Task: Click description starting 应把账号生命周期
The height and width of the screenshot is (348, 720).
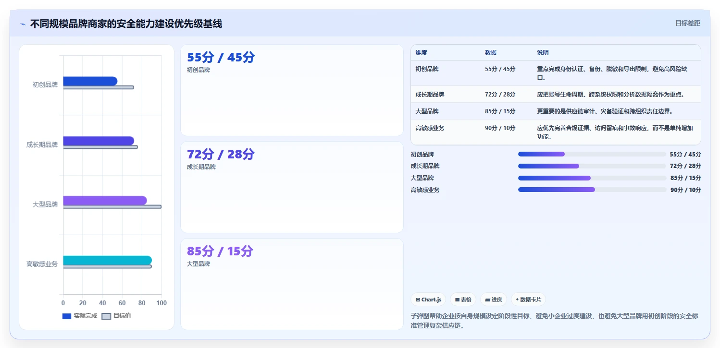Action: [x=611, y=95]
